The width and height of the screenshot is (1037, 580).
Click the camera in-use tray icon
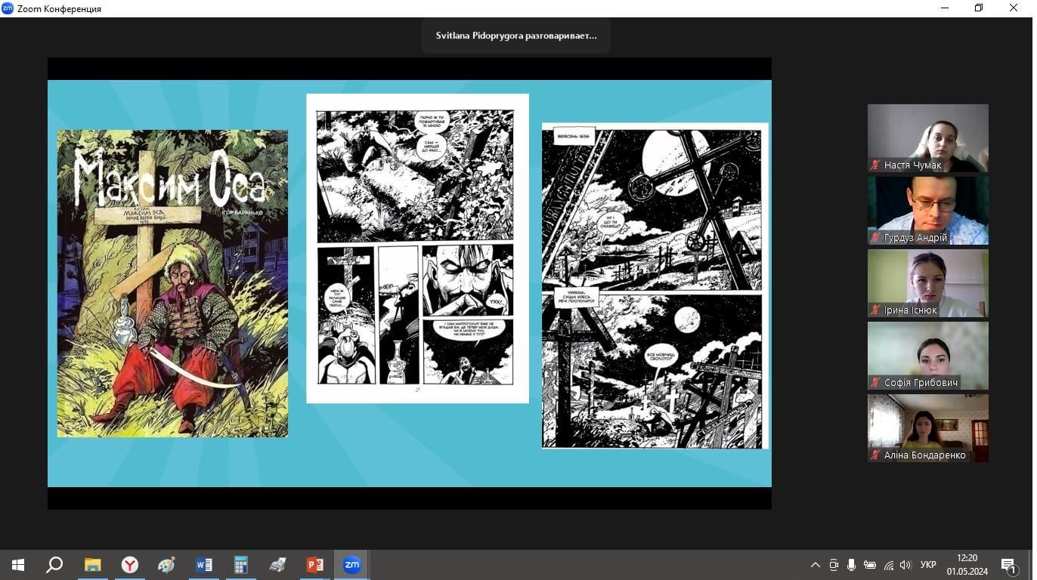pyautogui.click(x=834, y=565)
